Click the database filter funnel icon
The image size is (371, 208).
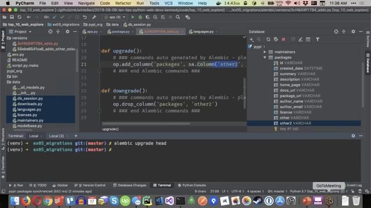coord(318,39)
